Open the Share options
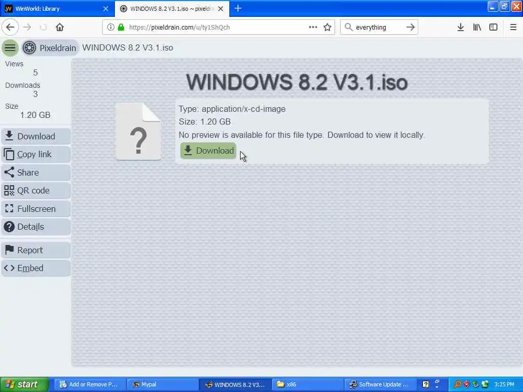The width and height of the screenshot is (523, 392). [x=36, y=173]
